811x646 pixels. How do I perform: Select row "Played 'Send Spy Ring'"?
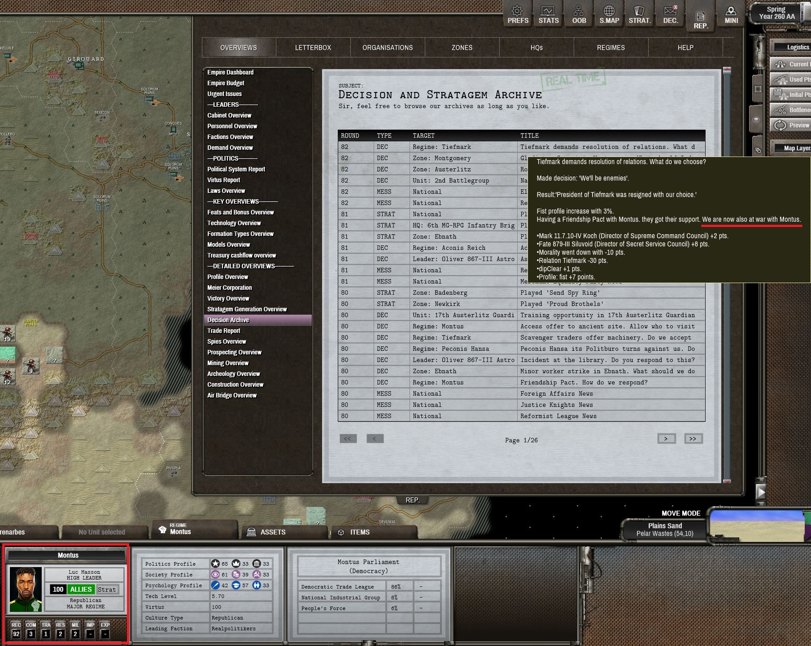(x=521, y=292)
